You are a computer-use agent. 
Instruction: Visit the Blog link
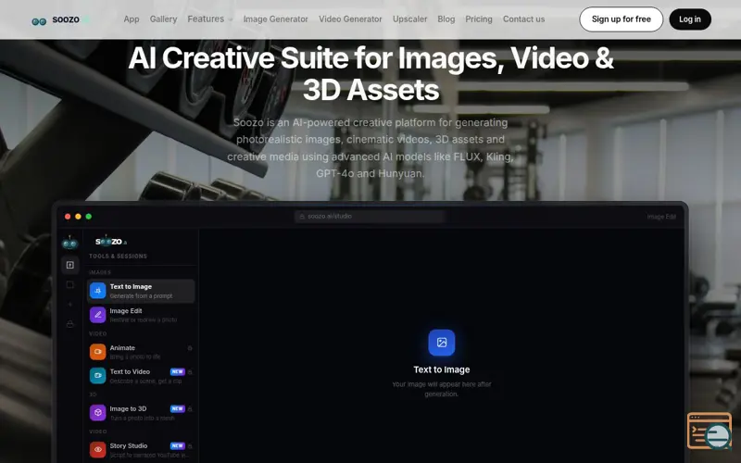click(446, 19)
